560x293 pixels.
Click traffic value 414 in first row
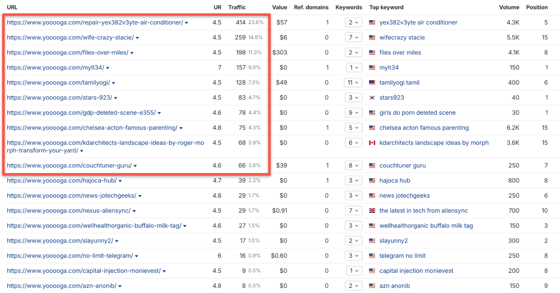coord(240,22)
